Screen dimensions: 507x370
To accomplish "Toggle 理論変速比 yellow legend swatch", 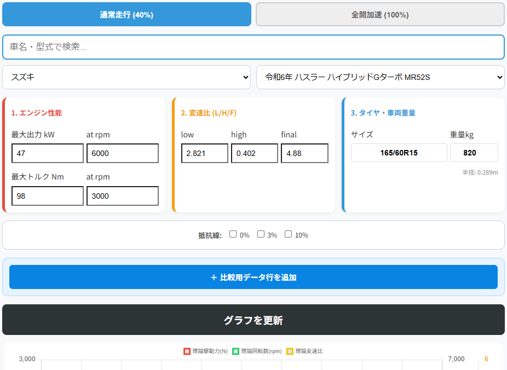I will (x=290, y=351).
